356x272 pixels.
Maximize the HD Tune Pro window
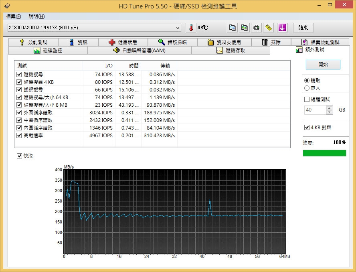click(x=330, y=5)
